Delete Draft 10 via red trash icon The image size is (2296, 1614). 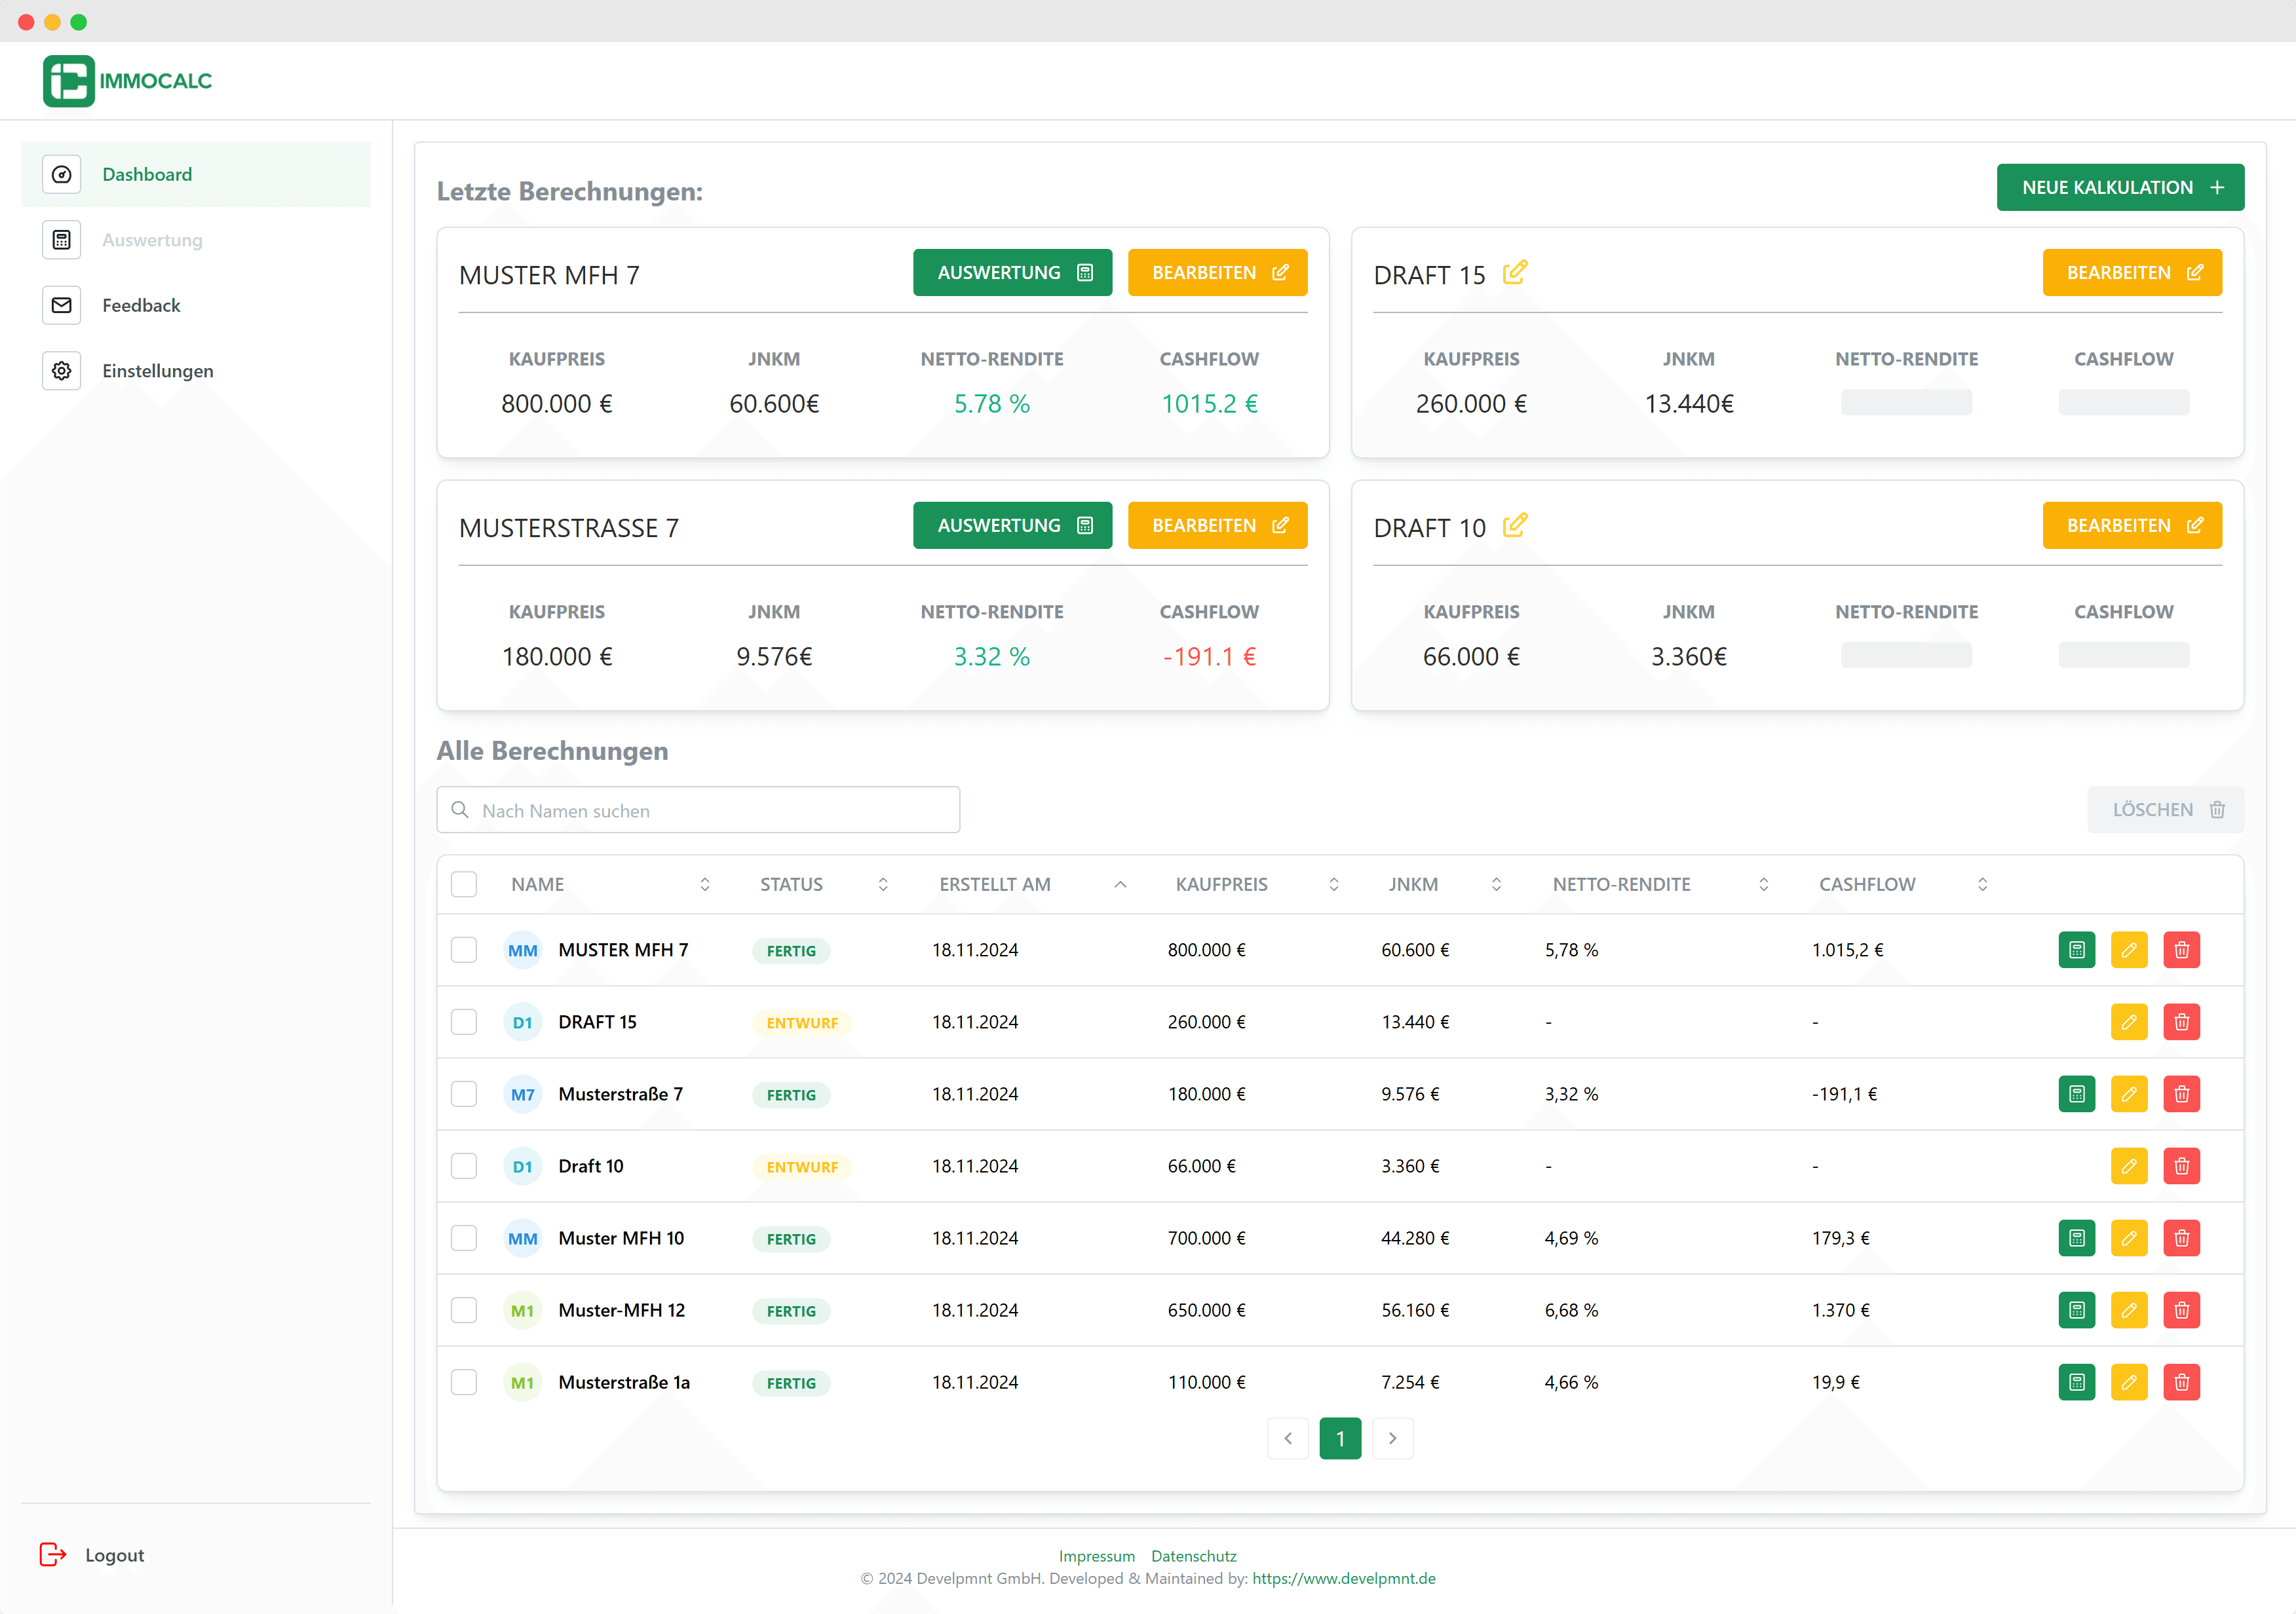click(2182, 1166)
